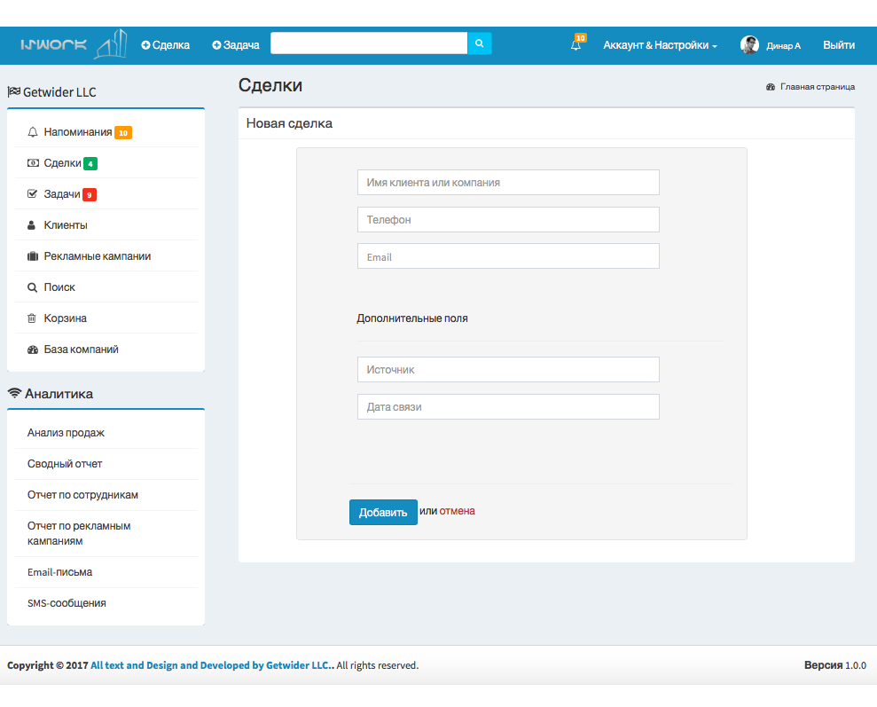877x707 pixels.
Task: Open the Клиенты sidebar section
Action: click(66, 225)
